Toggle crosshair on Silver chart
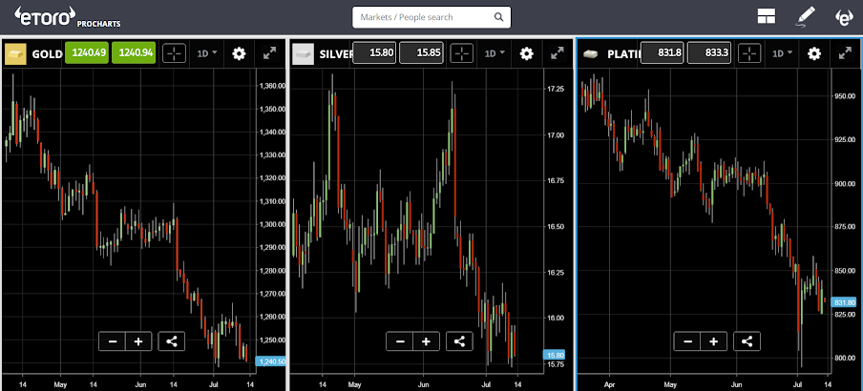 point(462,53)
